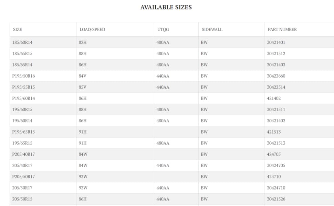This screenshot has width=334, height=206.
Task: Click part number 30421513
Action: pos(276,143)
